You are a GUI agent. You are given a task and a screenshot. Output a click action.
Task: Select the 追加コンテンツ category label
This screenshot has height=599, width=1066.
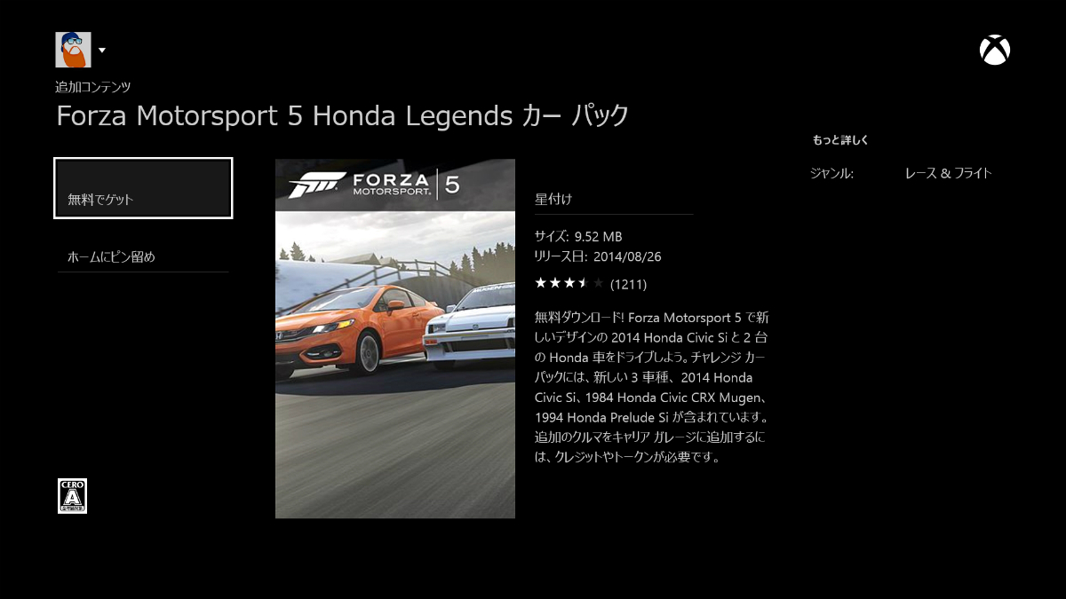point(93,87)
